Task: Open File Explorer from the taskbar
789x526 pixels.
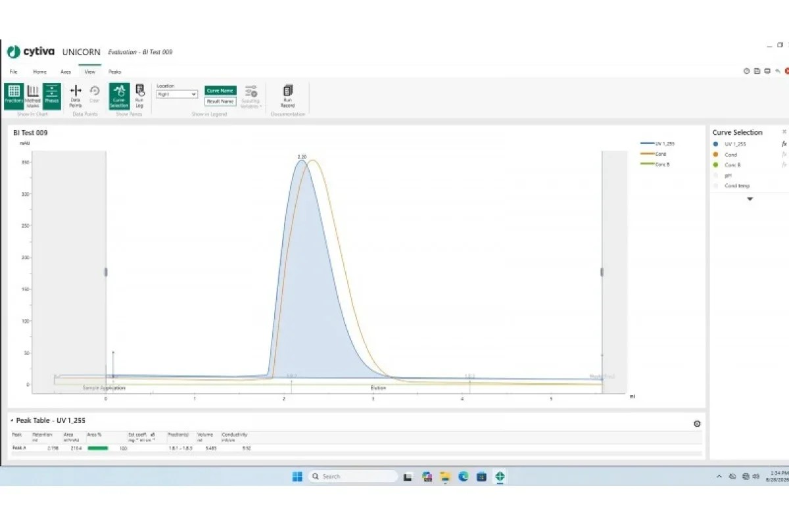Action: 444,476
